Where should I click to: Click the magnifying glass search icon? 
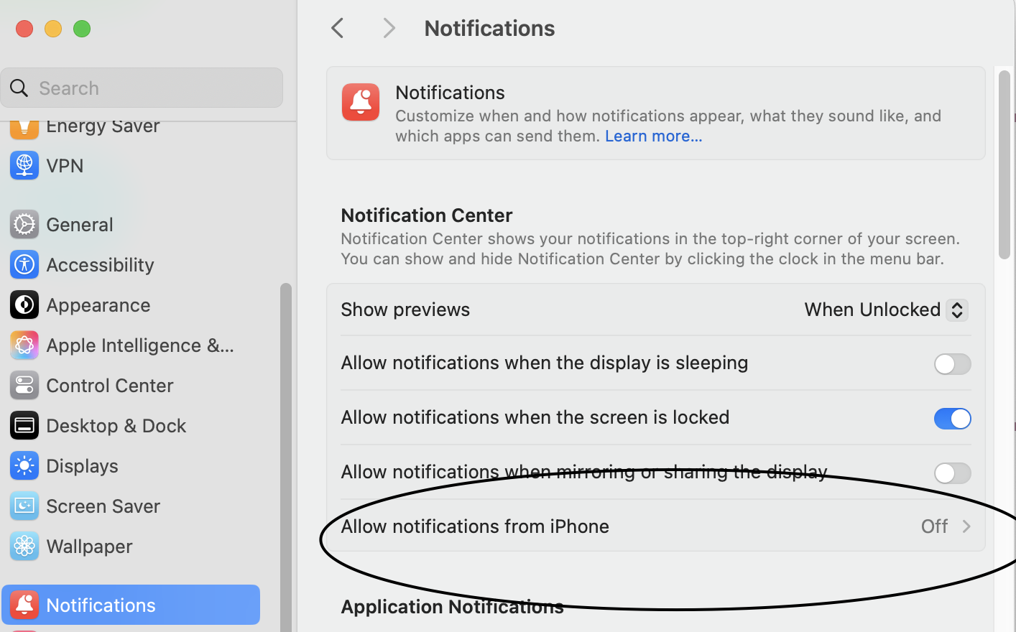(x=19, y=88)
